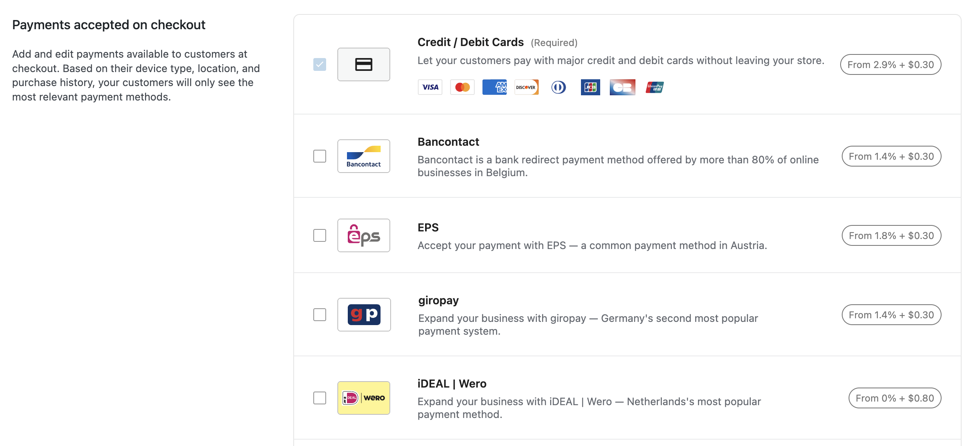972x446 pixels.
Task: Click the credit card icon tile
Action: point(364,64)
